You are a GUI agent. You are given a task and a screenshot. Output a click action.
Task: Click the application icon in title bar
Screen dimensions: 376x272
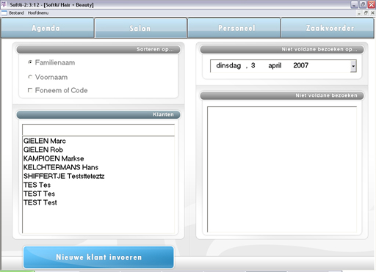pos(4,4)
